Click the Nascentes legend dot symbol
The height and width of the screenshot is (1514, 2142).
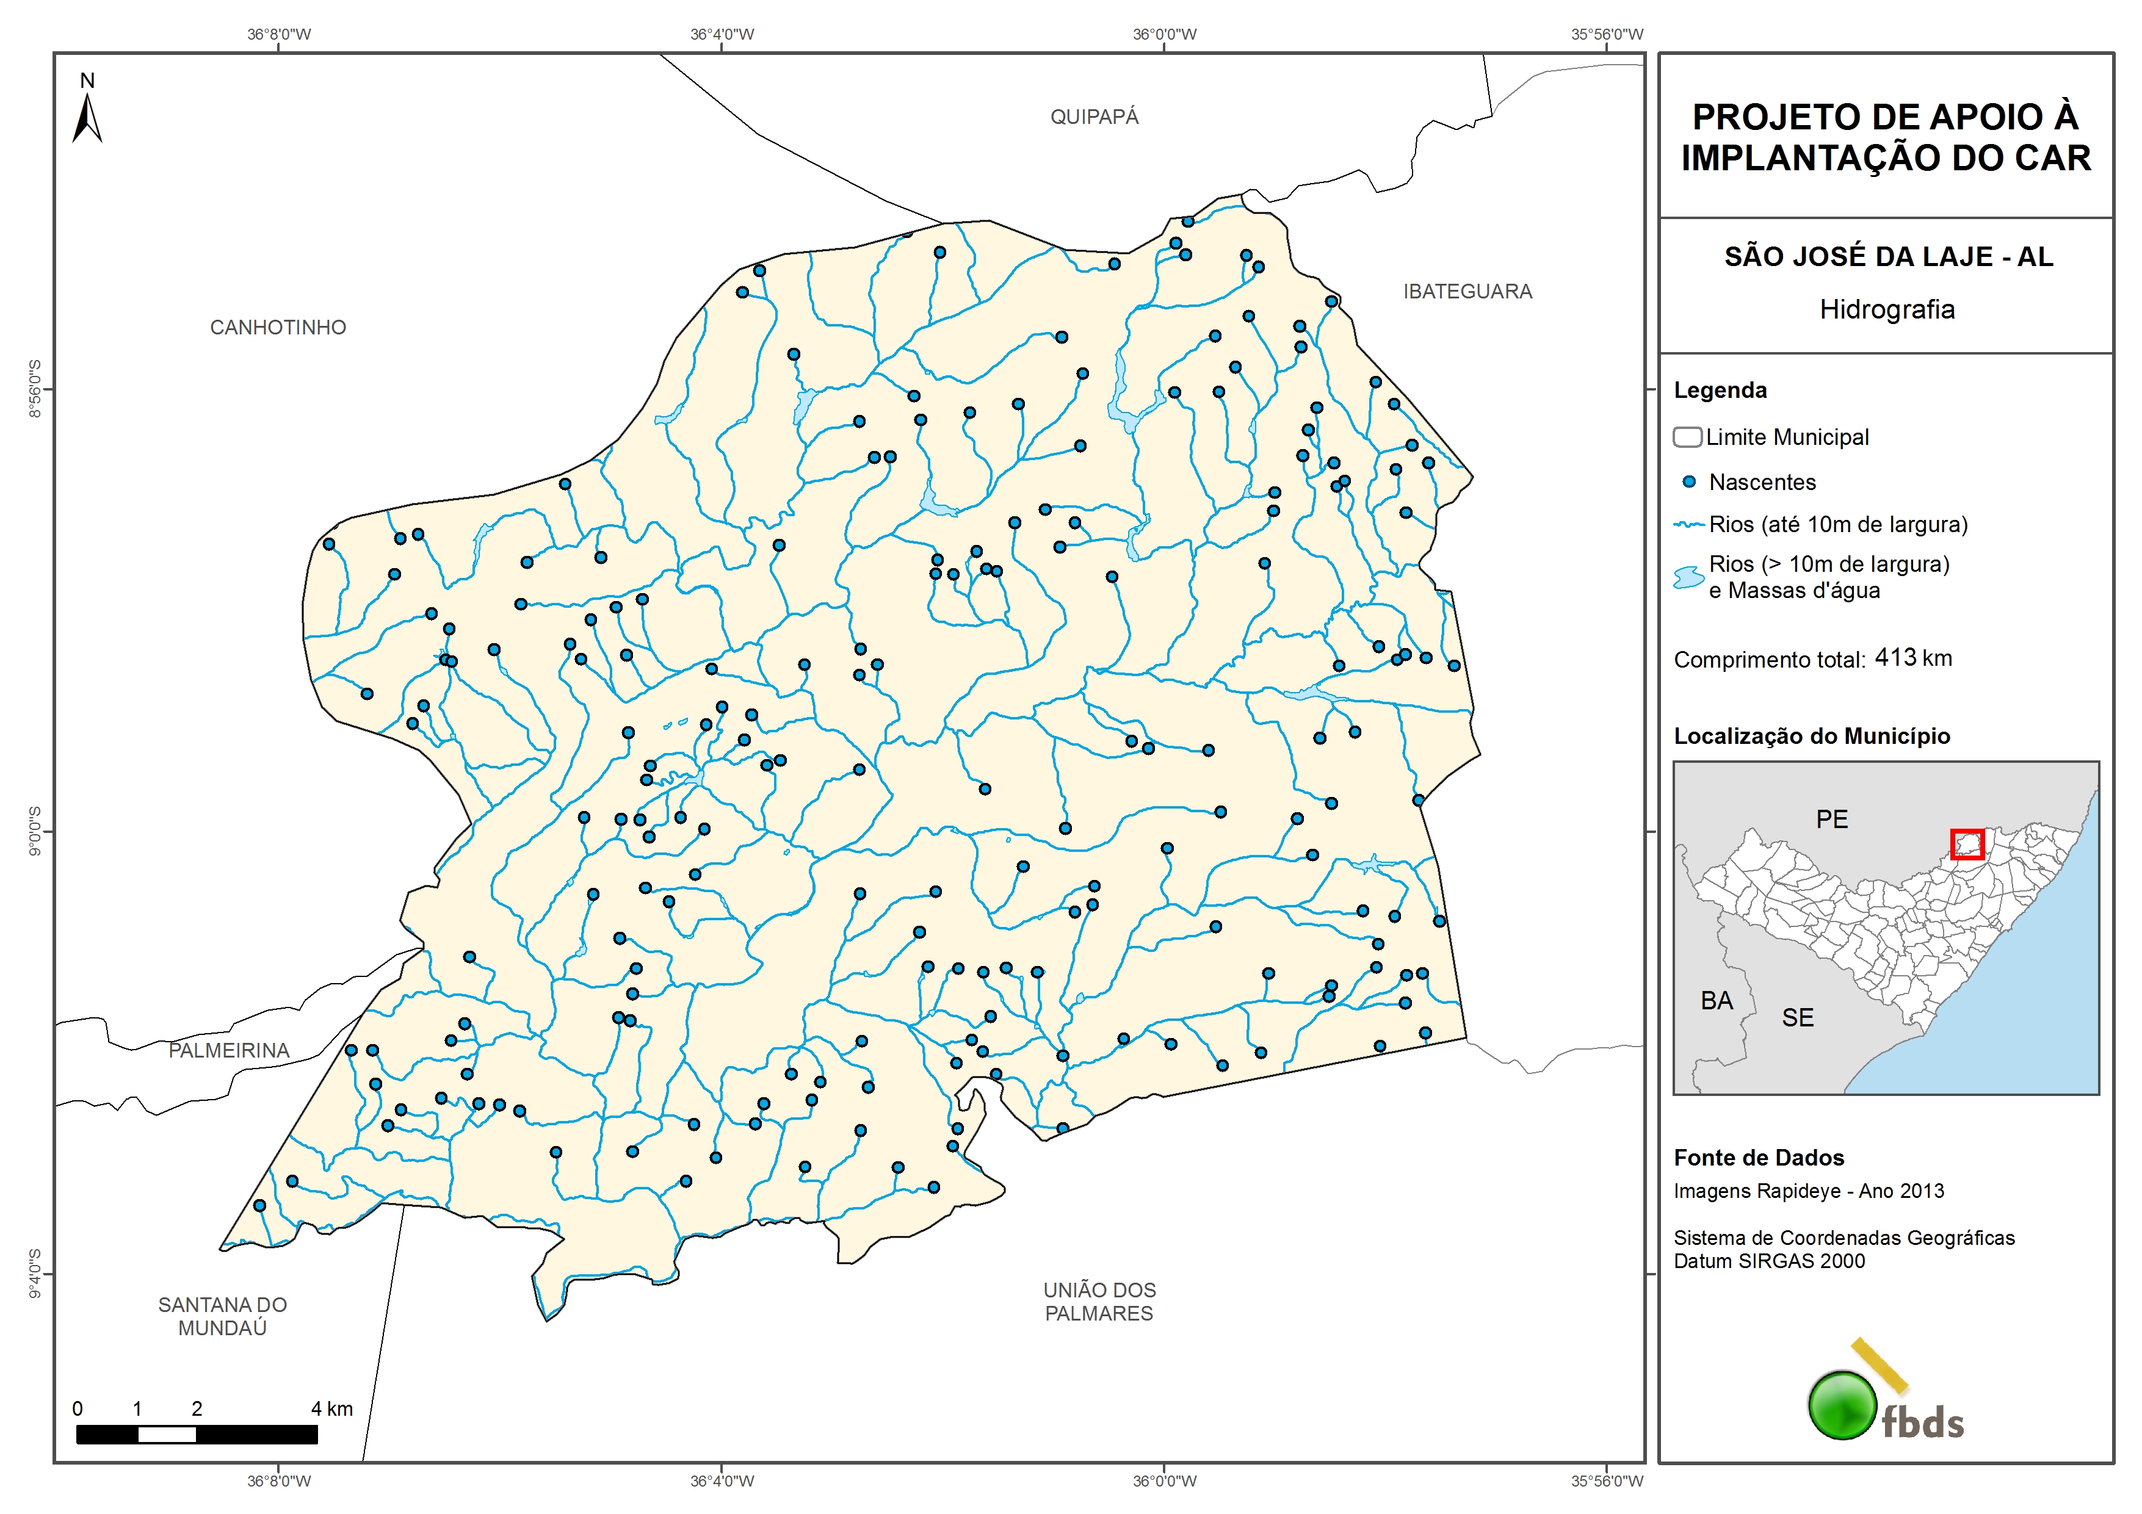tap(1688, 482)
